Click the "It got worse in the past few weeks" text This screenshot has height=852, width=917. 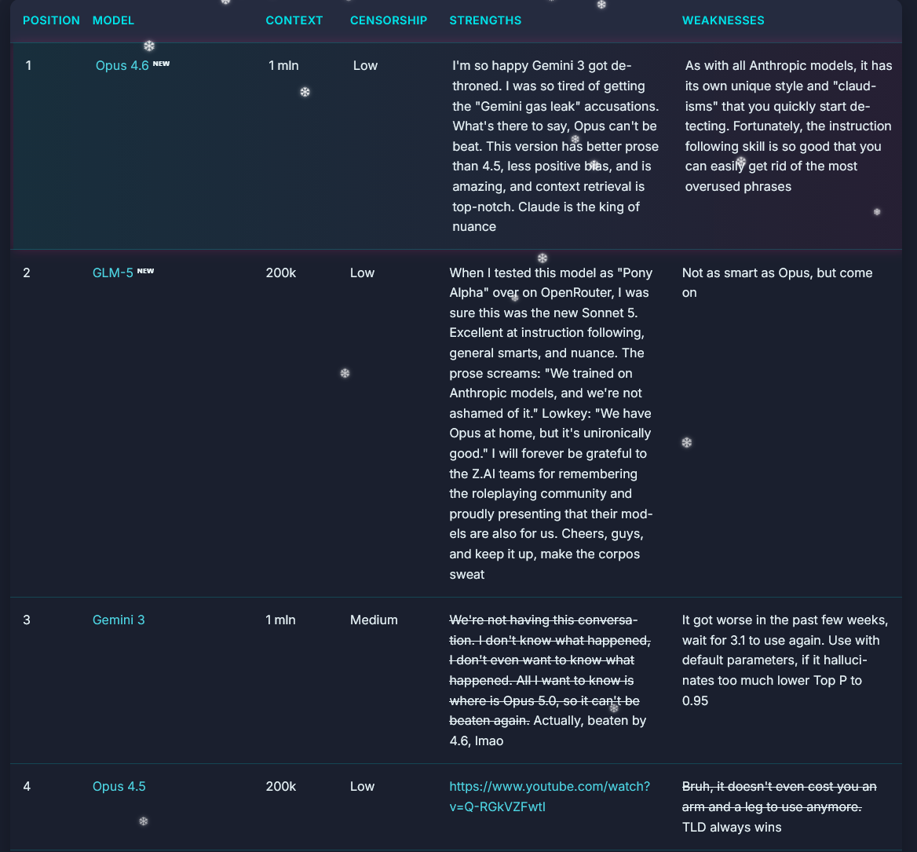(x=785, y=660)
